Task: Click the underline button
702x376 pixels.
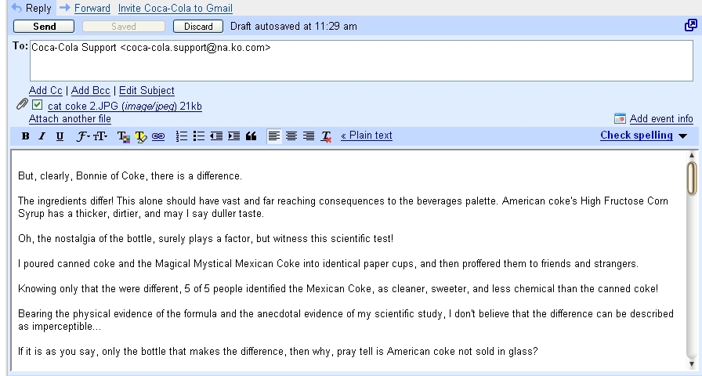Action: tap(60, 136)
